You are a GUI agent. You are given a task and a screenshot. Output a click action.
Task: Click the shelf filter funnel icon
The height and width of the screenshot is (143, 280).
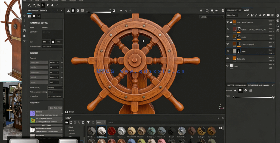click(x=88, y=122)
